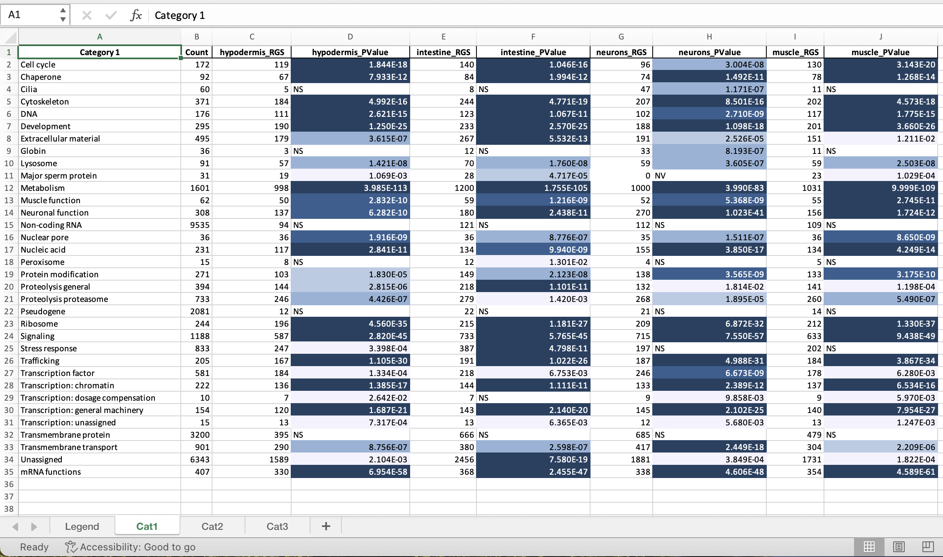Open the Legend sheet tab
Screen dimensions: 943x557
pos(82,526)
